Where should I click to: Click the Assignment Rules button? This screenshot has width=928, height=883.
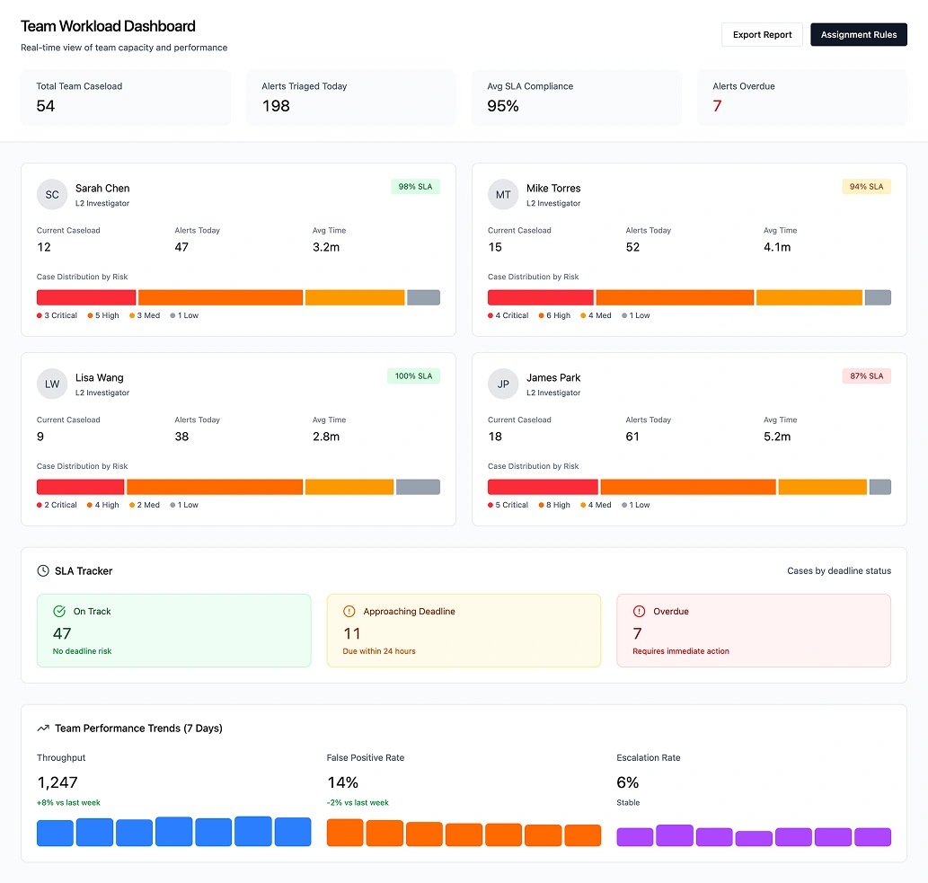point(858,34)
